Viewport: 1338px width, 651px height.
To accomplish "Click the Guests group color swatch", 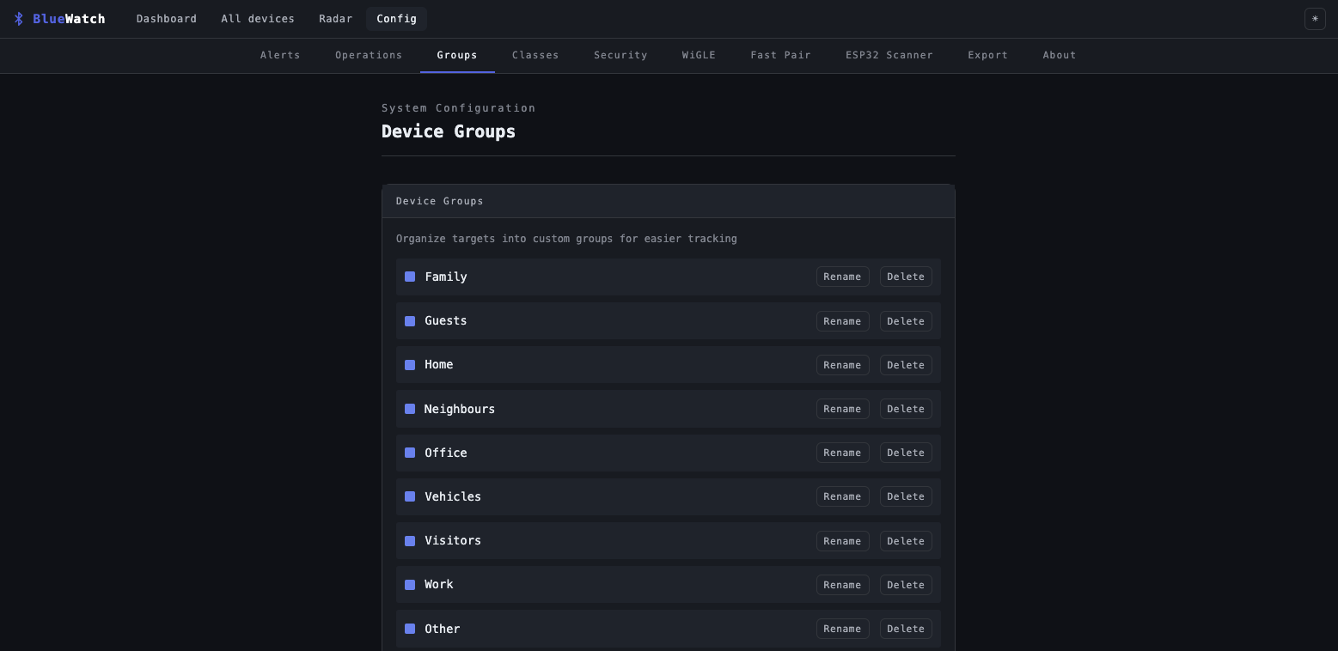I will (x=410, y=321).
